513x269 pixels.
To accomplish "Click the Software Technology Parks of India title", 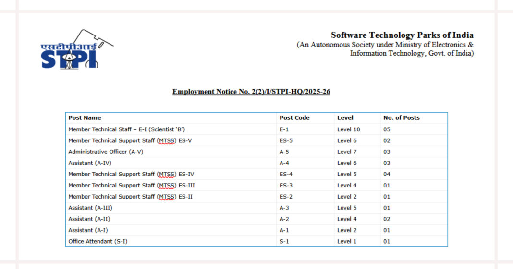I will pyautogui.click(x=402, y=35).
